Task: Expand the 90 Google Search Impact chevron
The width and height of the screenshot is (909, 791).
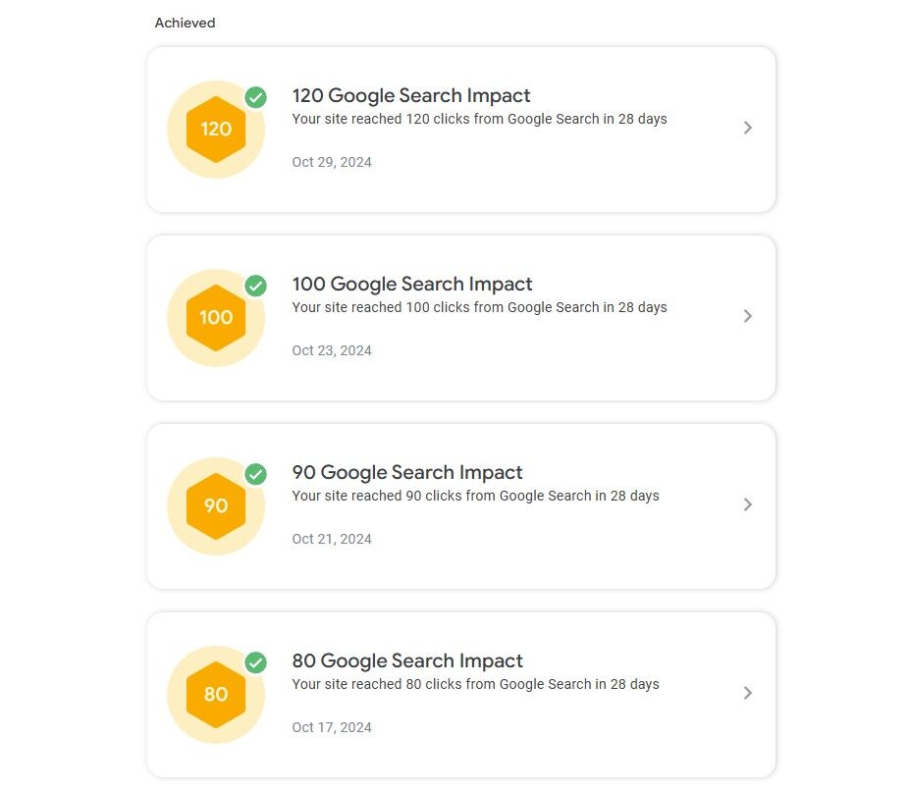Action: [748, 504]
